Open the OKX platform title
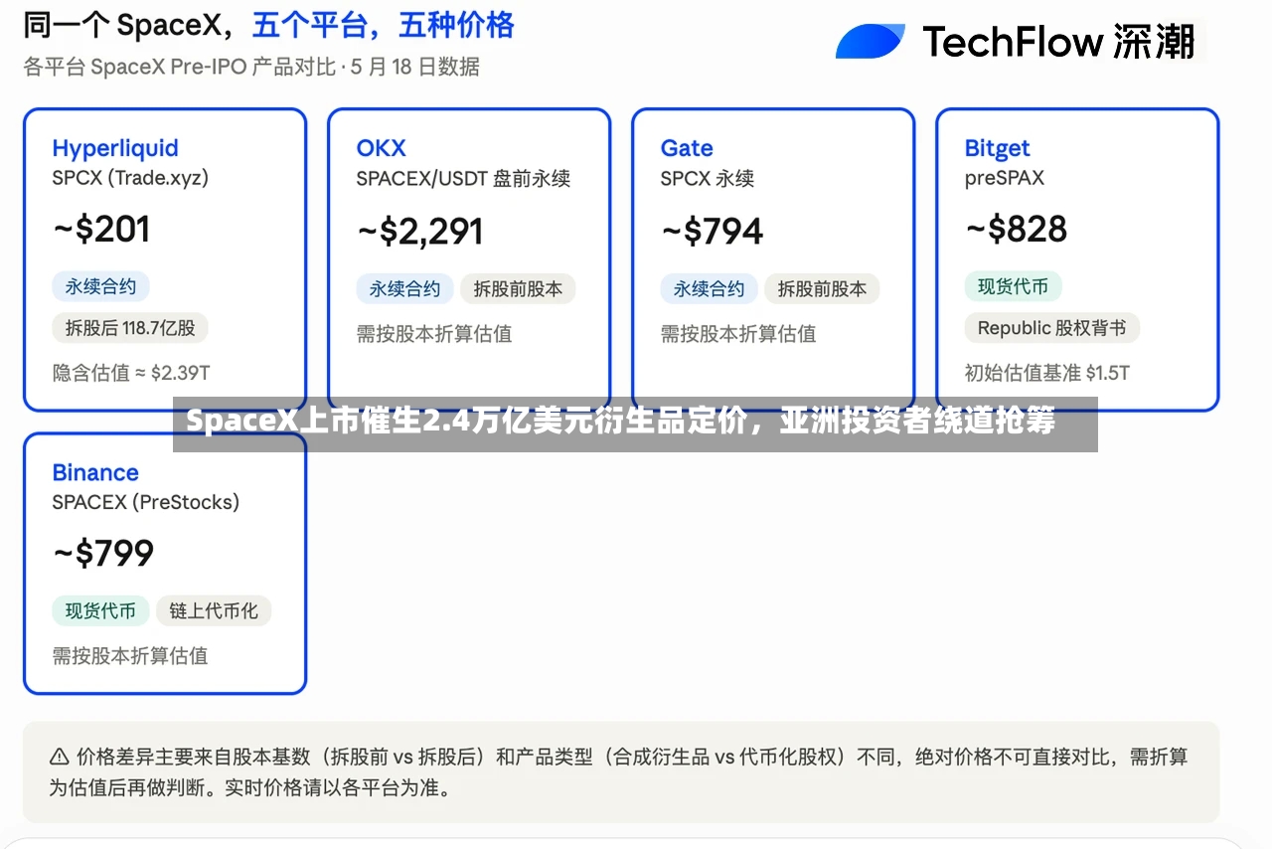 (x=381, y=148)
